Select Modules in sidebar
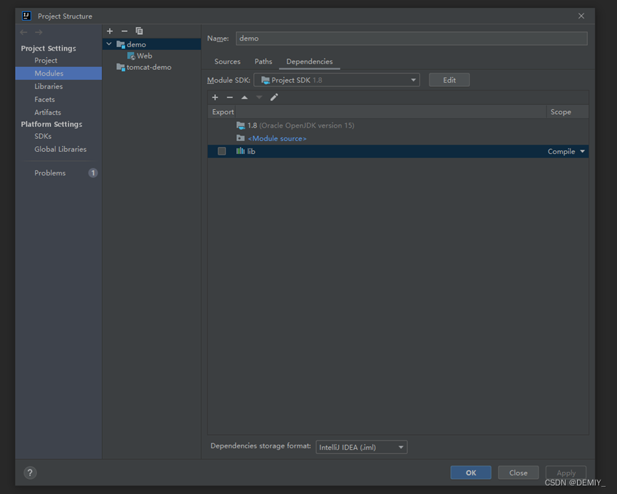The image size is (617, 494). point(58,73)
